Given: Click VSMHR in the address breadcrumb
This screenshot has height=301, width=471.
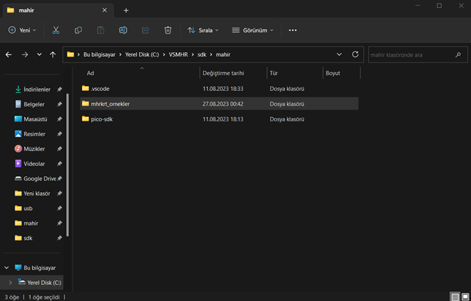Looking at the screenshot, I should [x=179, y=54].
